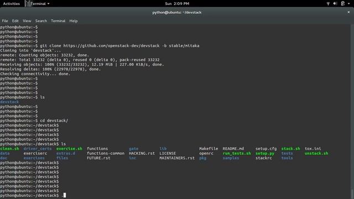Image resolution: width=354 pixels, height=199 pixels.
Task: Click the blue devstack directory name
Action: tap(9, 102)
